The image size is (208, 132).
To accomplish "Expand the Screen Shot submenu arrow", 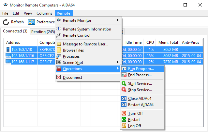I will [118, 62].
